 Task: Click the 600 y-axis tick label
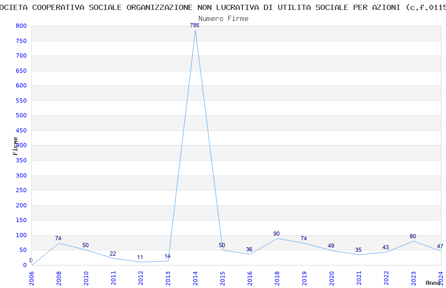[22, 85]
